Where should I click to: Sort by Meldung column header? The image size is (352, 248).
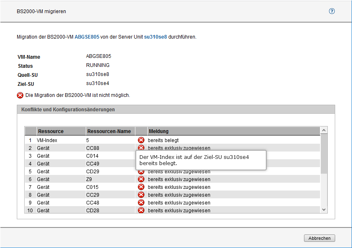(x=159, y=131)
